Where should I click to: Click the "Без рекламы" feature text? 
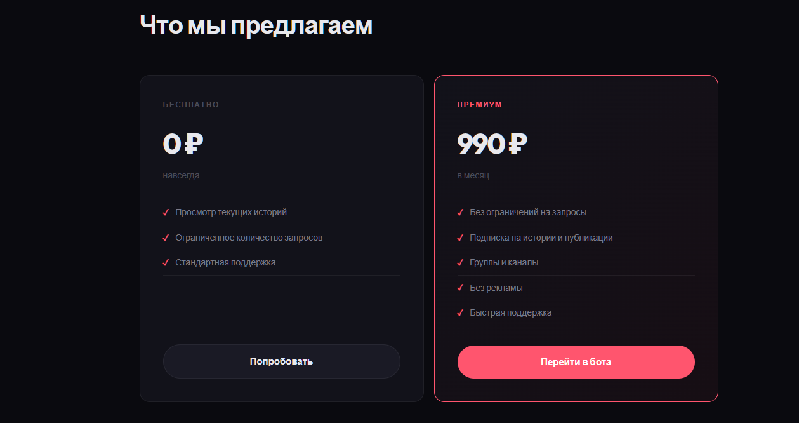click(x=496, y=288)
